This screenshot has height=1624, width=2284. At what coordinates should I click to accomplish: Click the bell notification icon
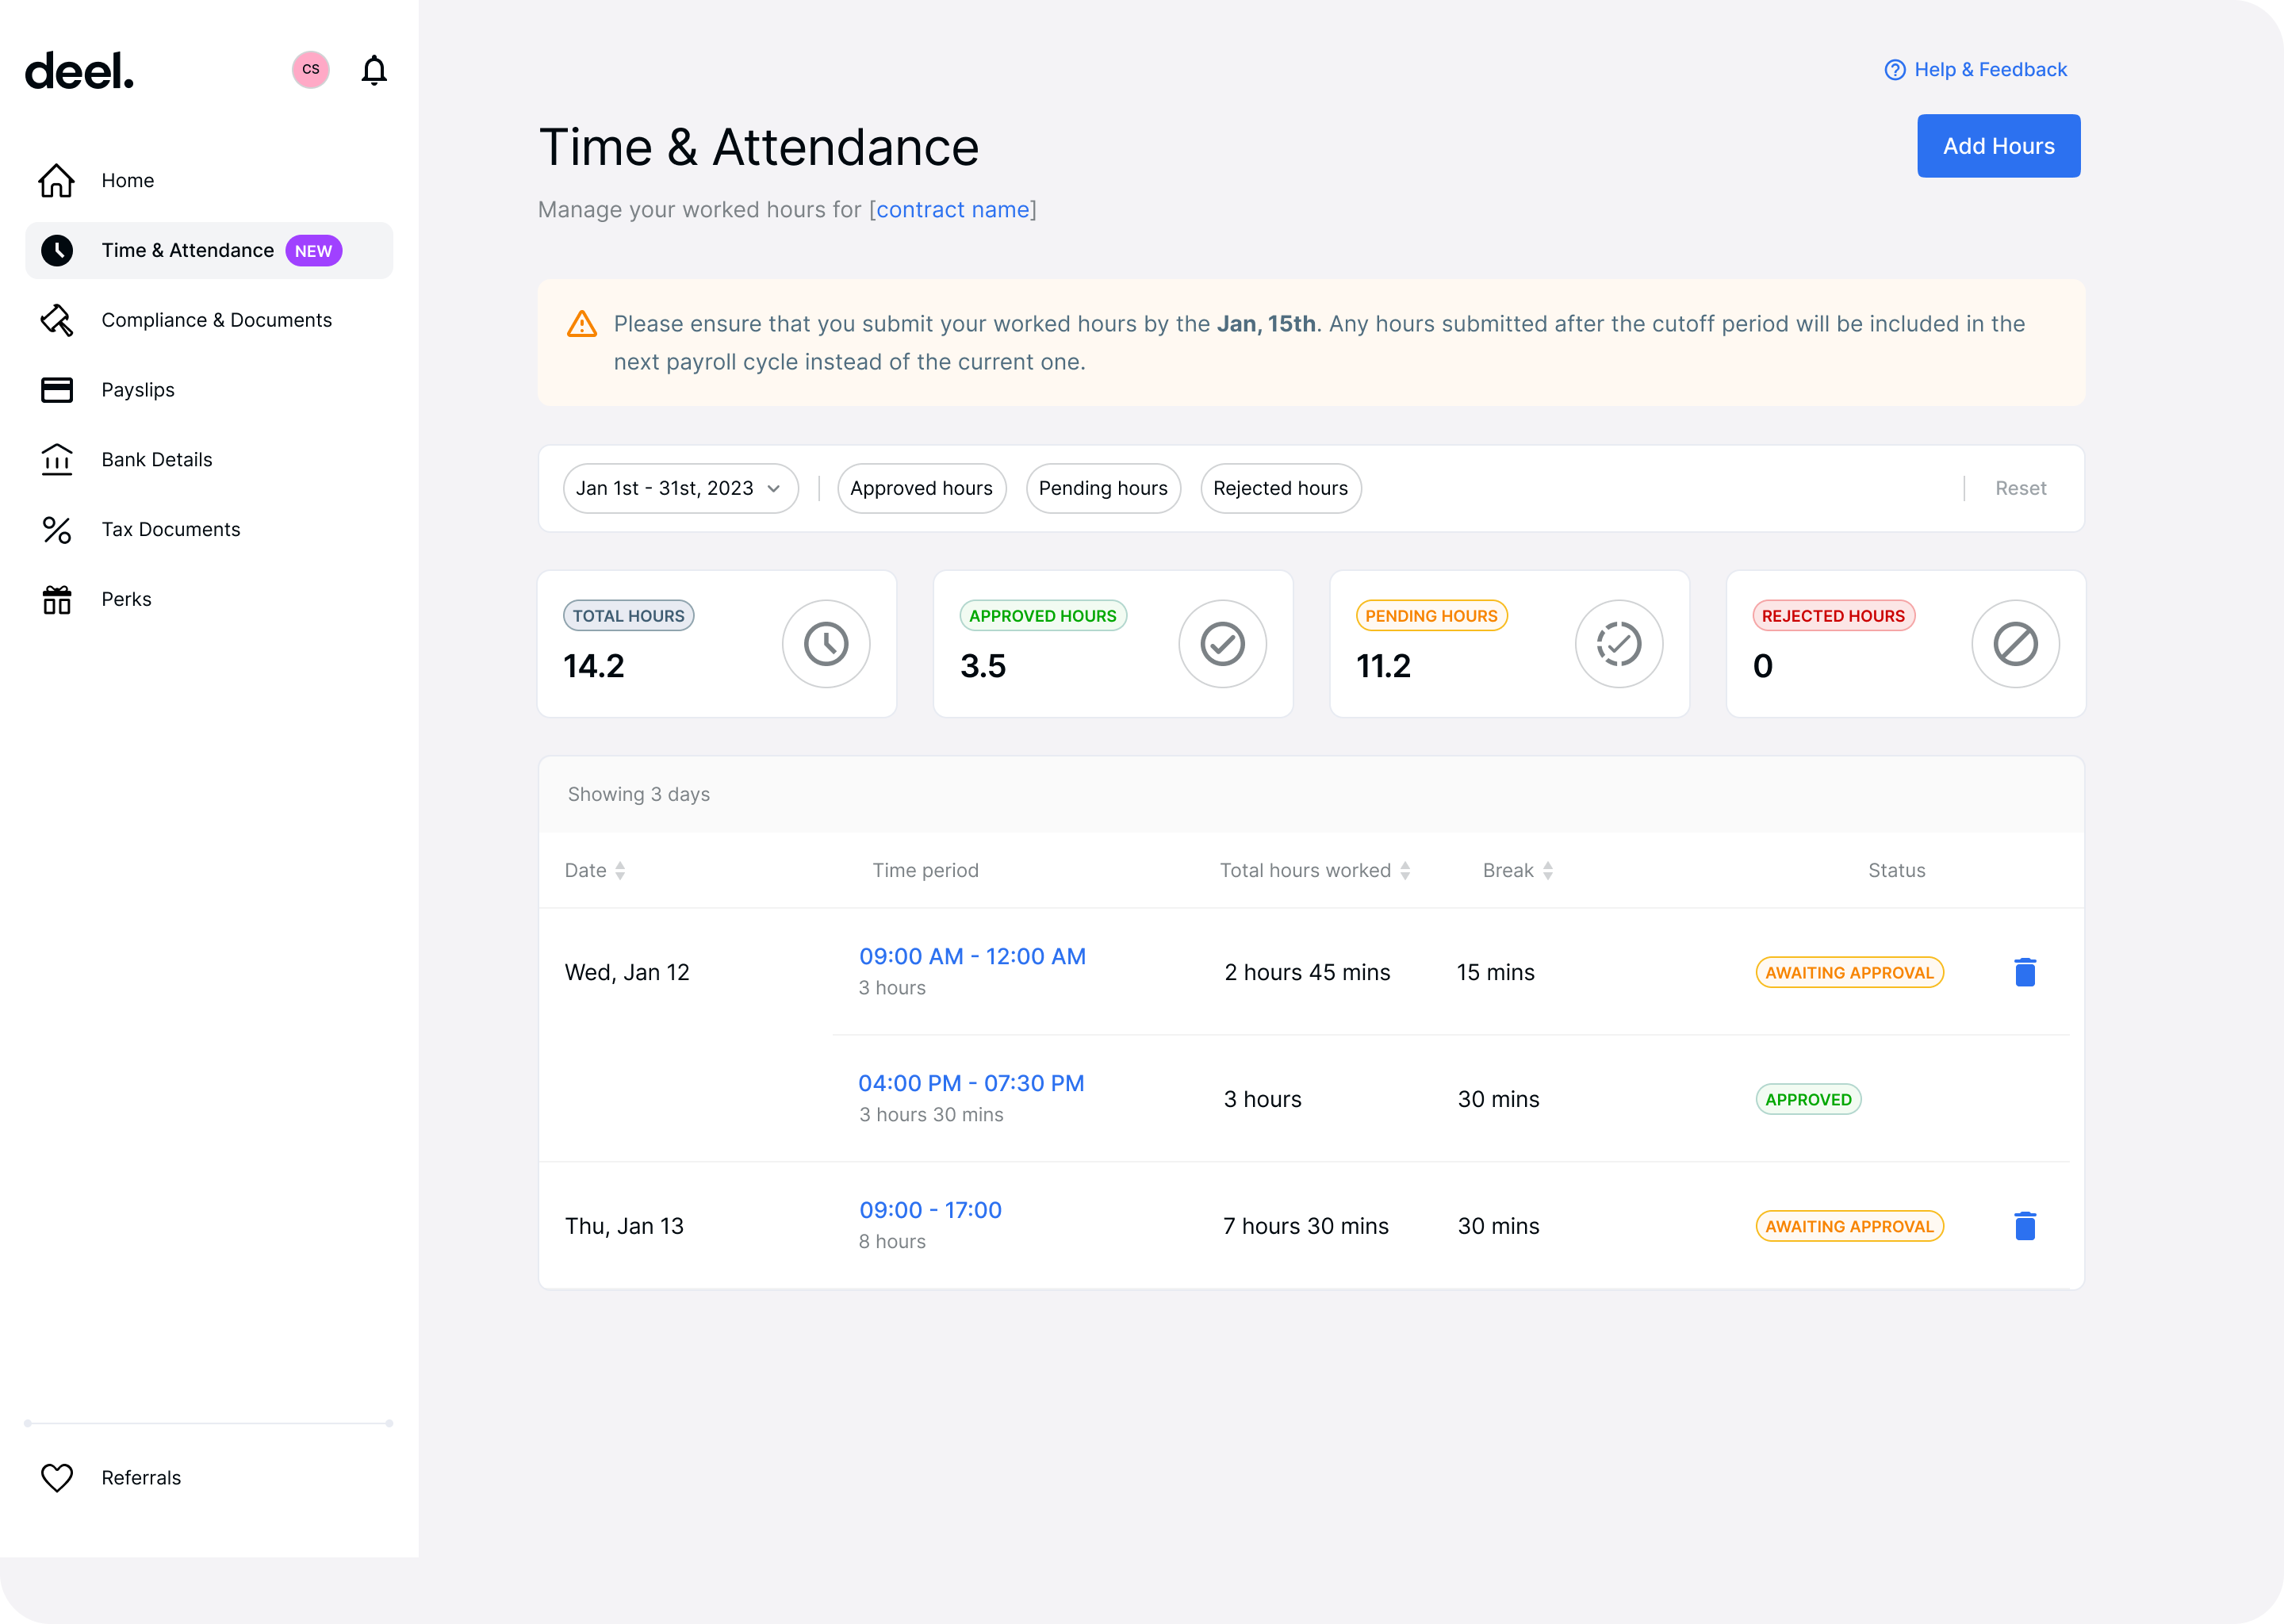click(374, 71)
